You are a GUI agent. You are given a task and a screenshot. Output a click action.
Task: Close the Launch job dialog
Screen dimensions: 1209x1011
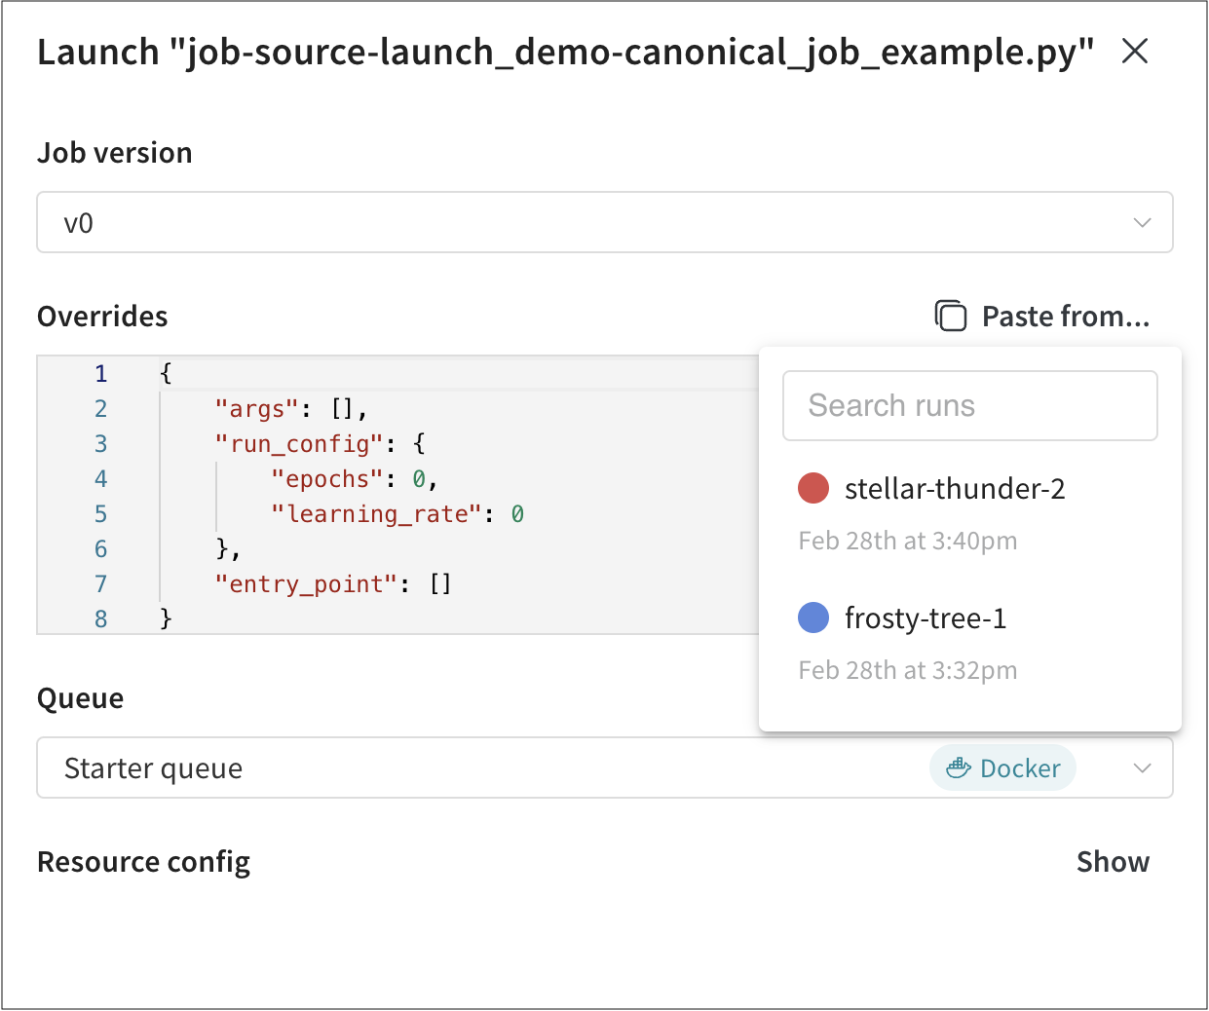coord(1134,52)
